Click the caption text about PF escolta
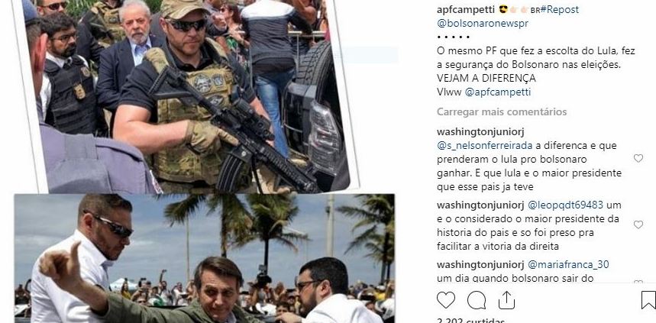 point(535,64)
